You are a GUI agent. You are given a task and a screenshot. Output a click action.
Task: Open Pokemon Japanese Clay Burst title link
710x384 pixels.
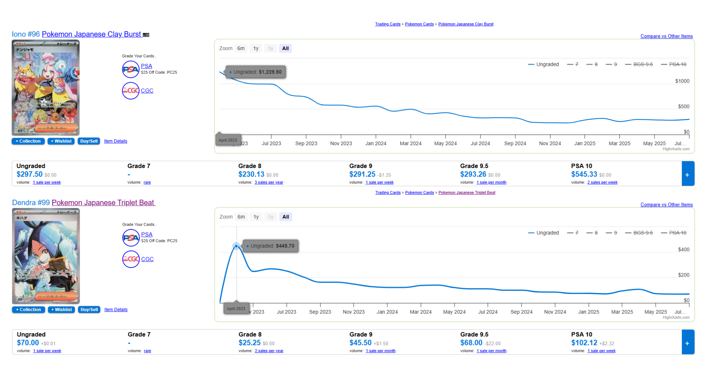[91, 34]
